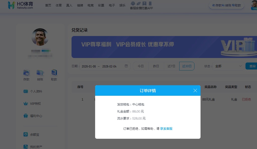
Task: Click the 联系客服 support link in dialog
Action: 166,128
